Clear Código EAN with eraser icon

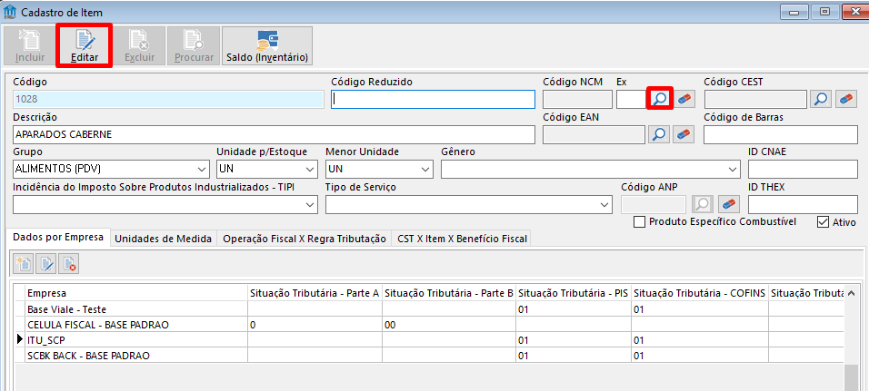pos(684,134)
